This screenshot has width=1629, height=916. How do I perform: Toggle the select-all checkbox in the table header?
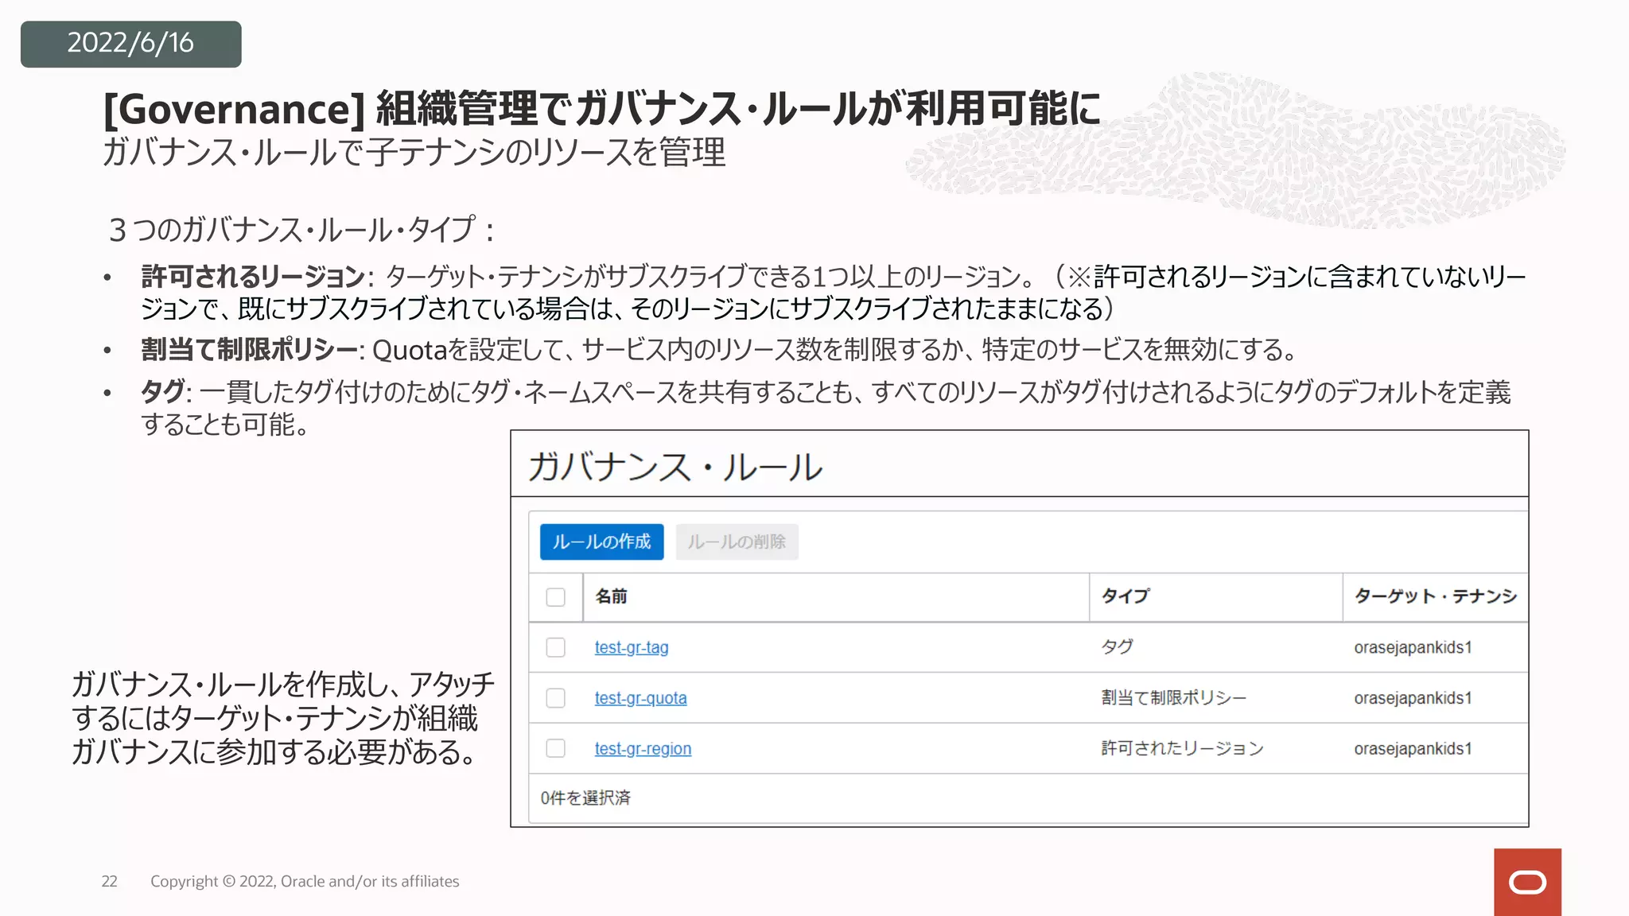(x=556, y=597)
